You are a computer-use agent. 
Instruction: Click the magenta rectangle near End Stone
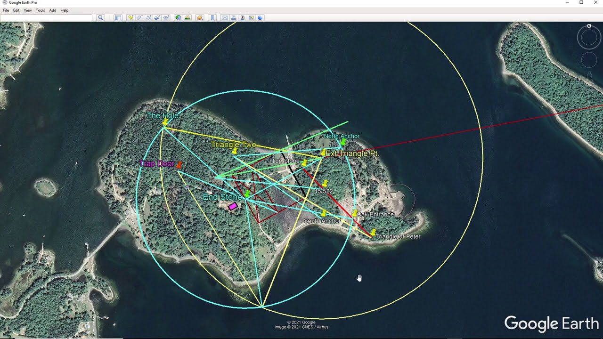[x=233, y=206]
